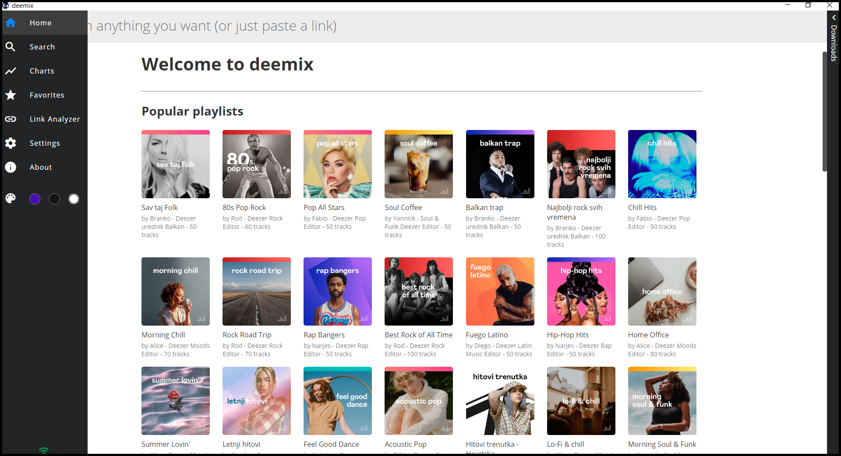Screen dimensions: 841x456
Task: Open the Soul Coffee cover art
Action: 419,164
